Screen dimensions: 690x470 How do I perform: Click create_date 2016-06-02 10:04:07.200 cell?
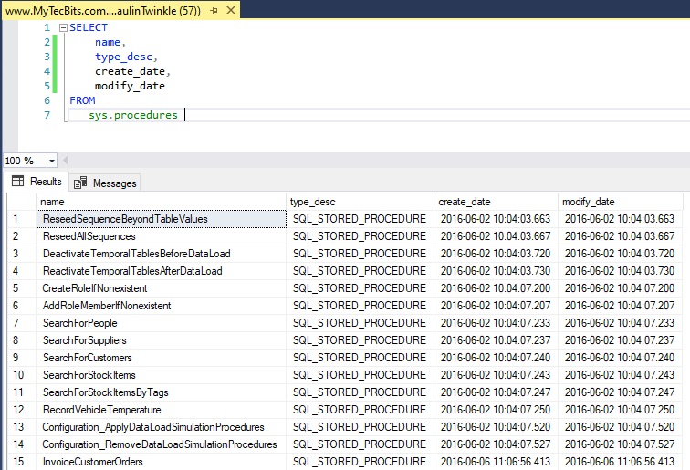point(496,288)
